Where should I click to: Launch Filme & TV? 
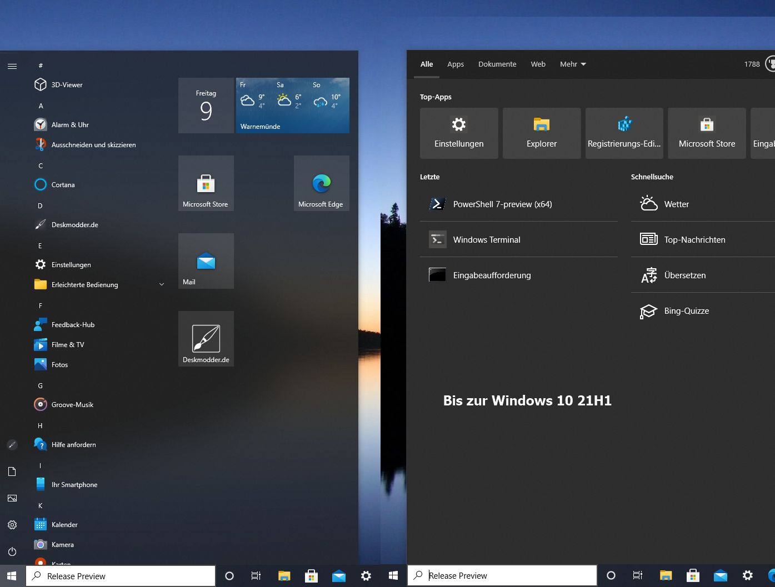click(99, 344)
